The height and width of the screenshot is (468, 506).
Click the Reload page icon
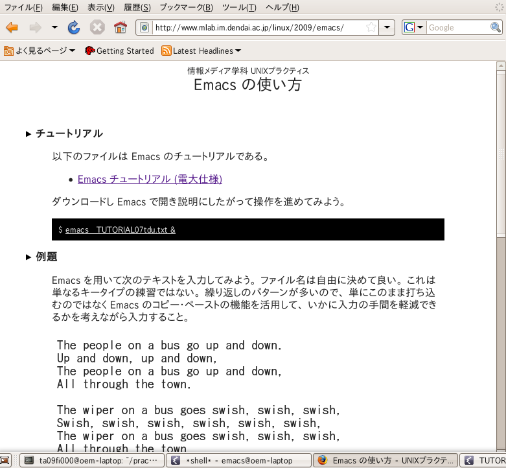(x=74, y=28)
